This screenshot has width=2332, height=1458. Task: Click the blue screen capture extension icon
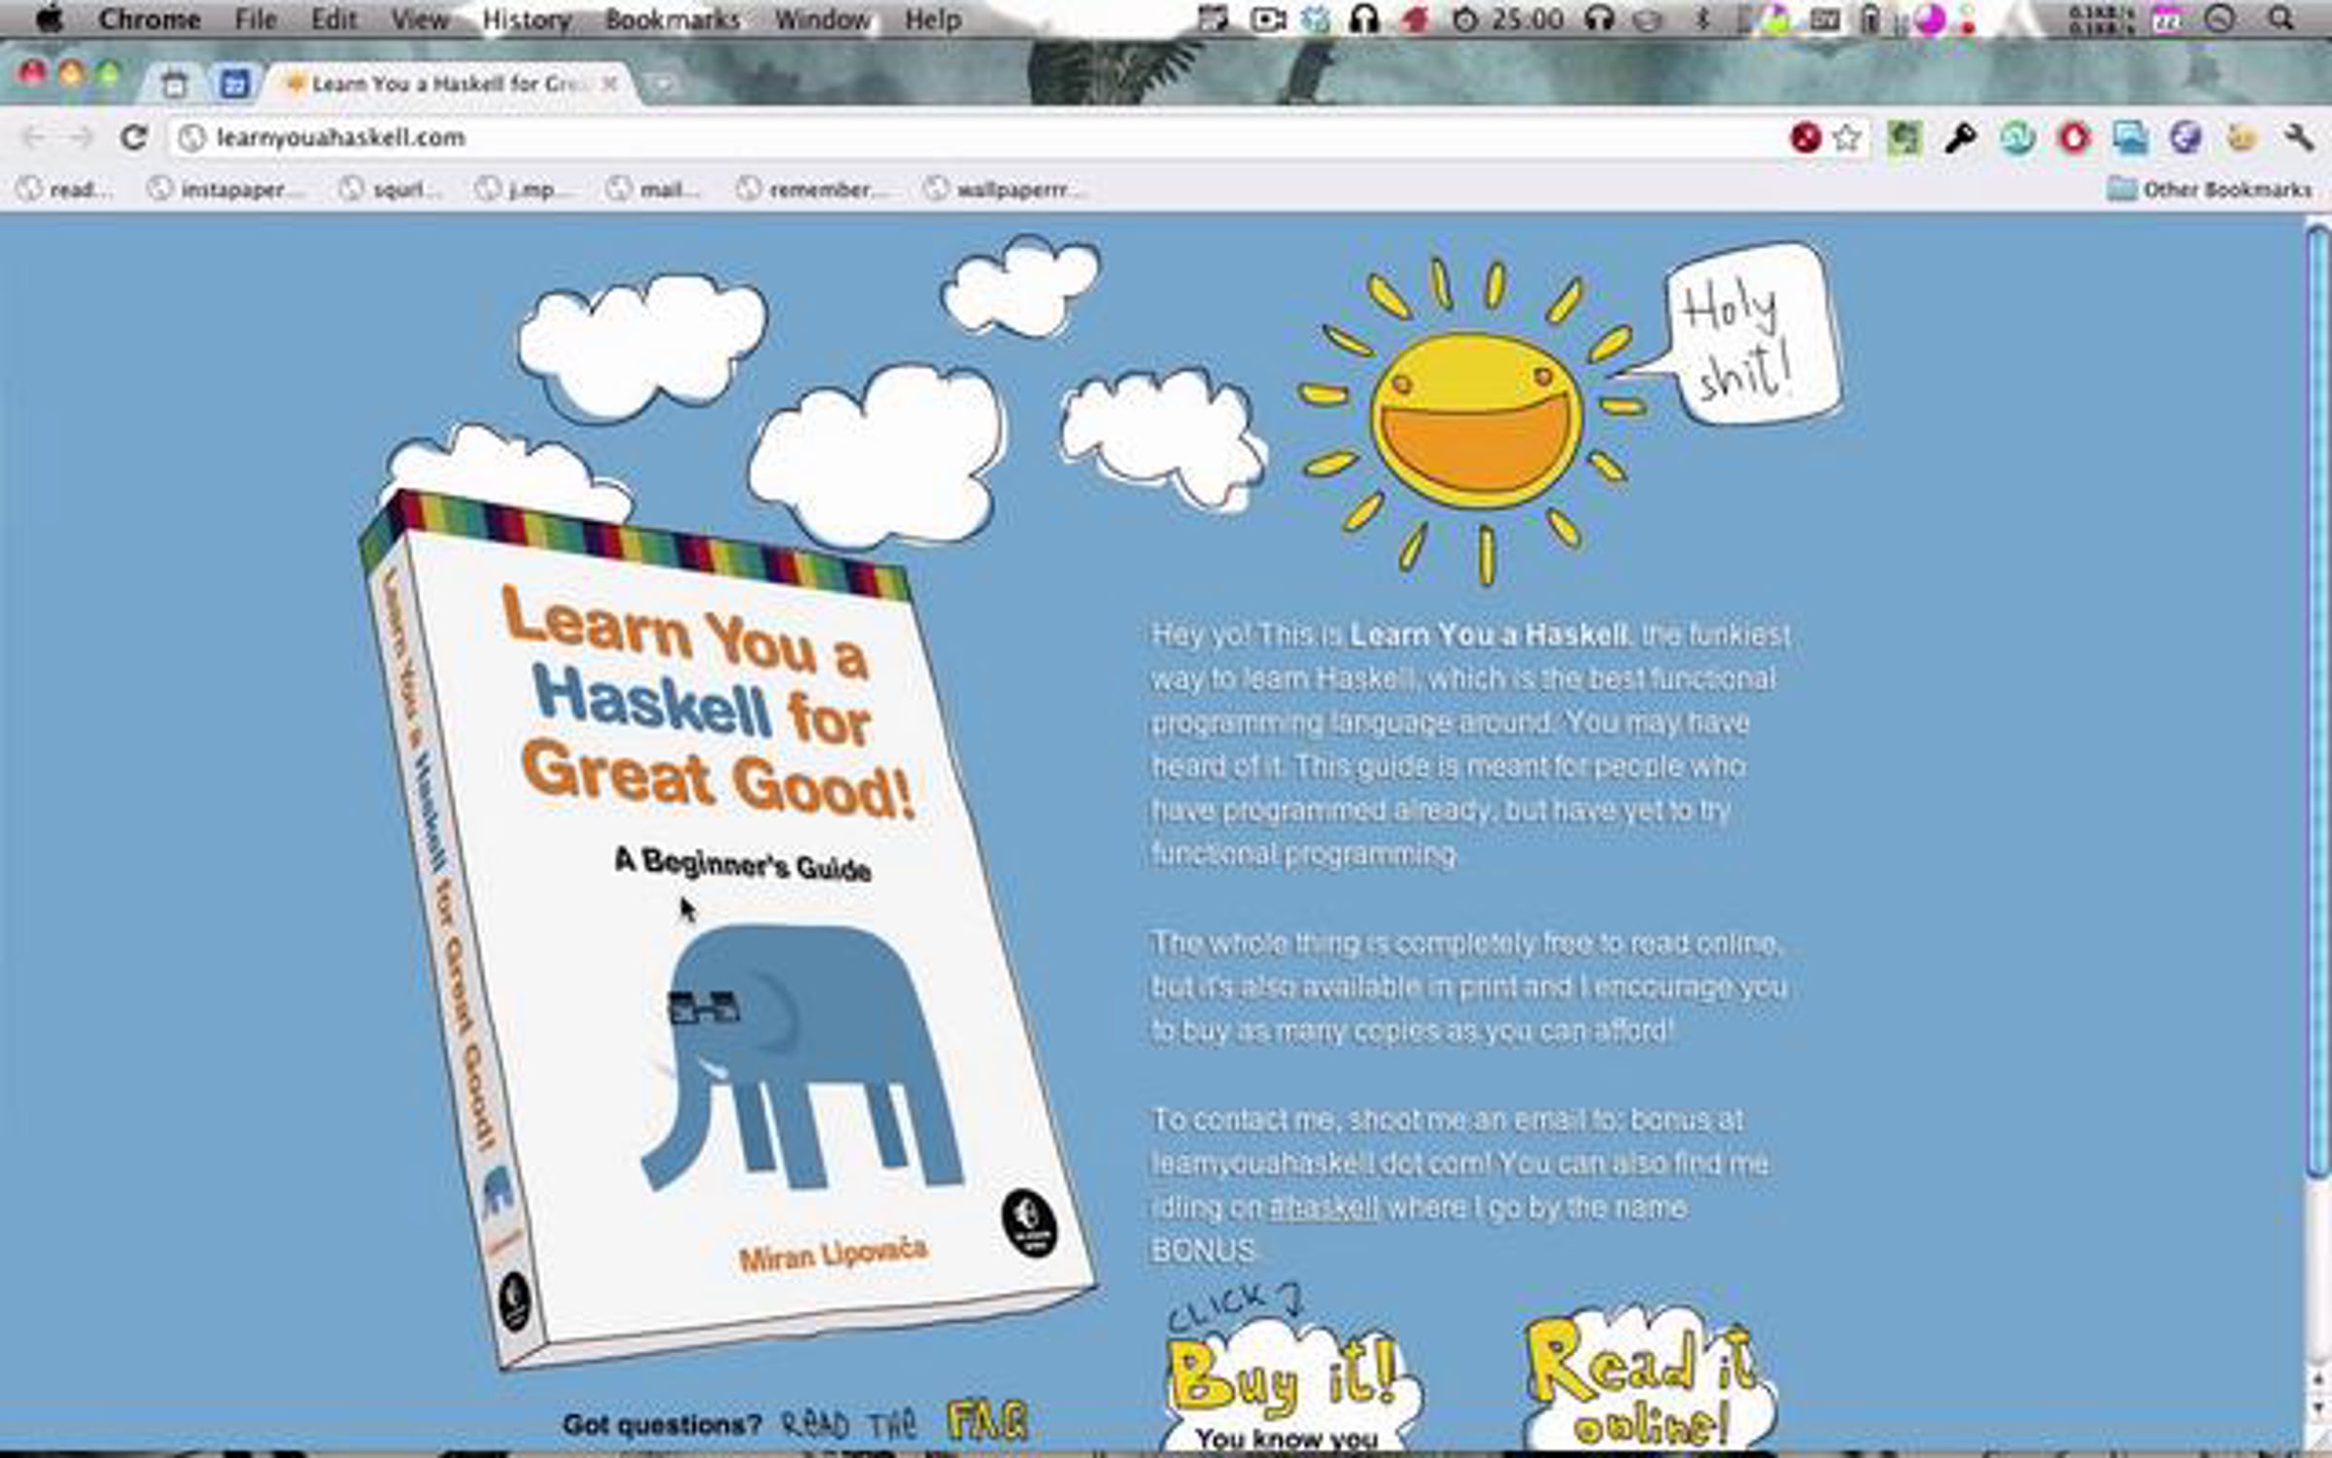click(x=2130, y=138)
